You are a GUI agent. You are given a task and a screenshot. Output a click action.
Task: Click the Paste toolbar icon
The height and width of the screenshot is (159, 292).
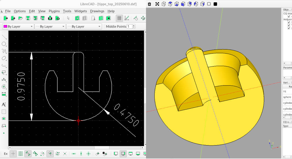click(108, 18)
